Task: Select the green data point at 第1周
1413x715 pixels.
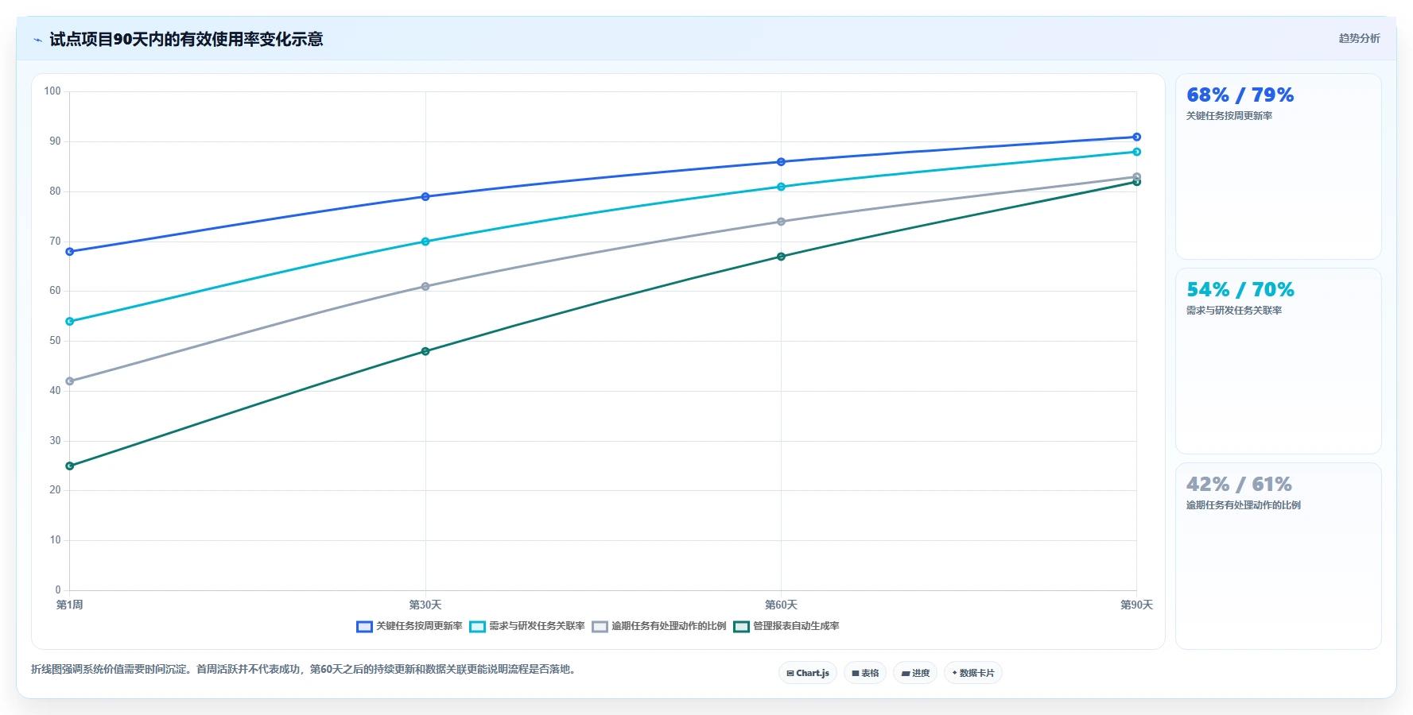Action: point(70,466)
